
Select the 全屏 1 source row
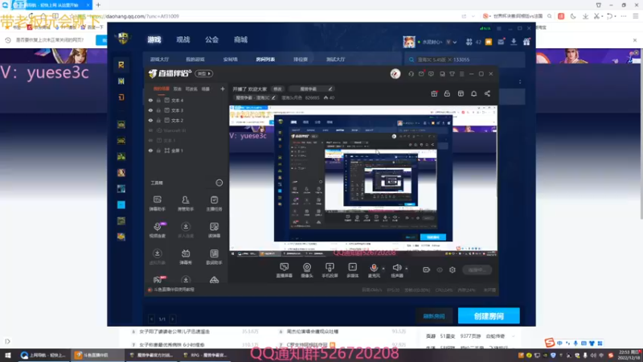click(186, 150)
